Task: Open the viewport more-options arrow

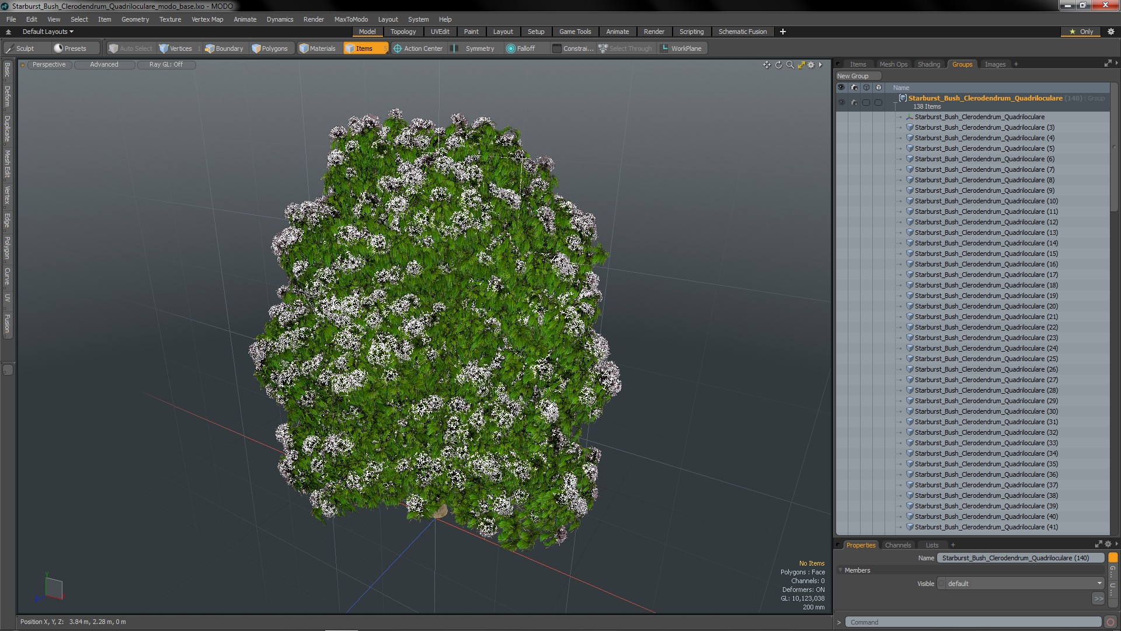Action: click(821, 65)
